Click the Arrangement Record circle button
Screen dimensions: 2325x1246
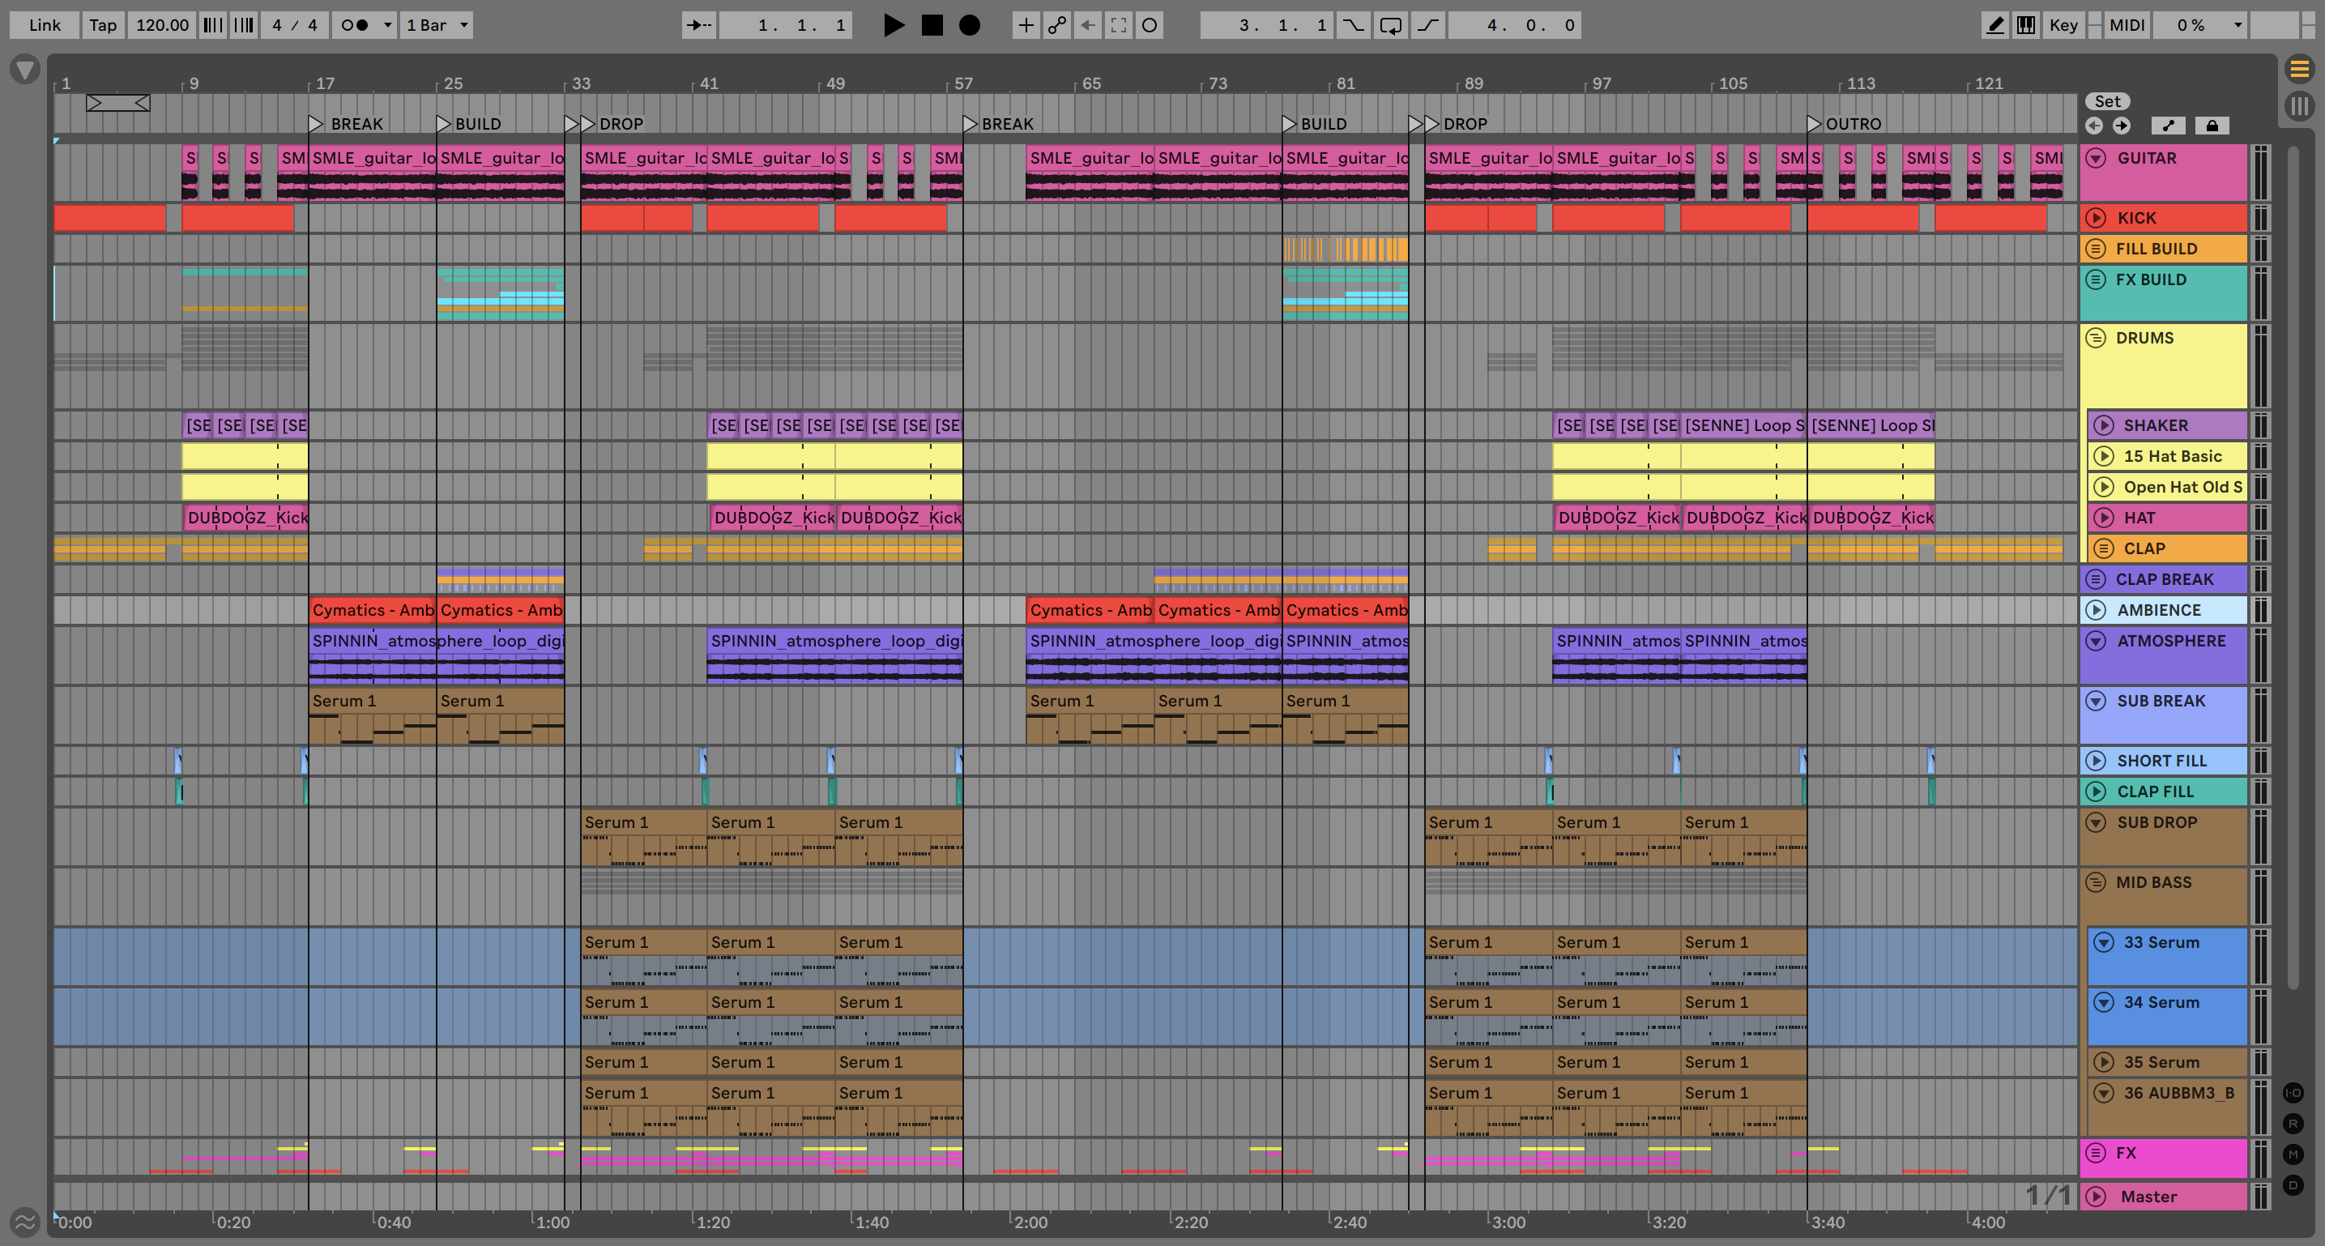[x=970, y=25]
